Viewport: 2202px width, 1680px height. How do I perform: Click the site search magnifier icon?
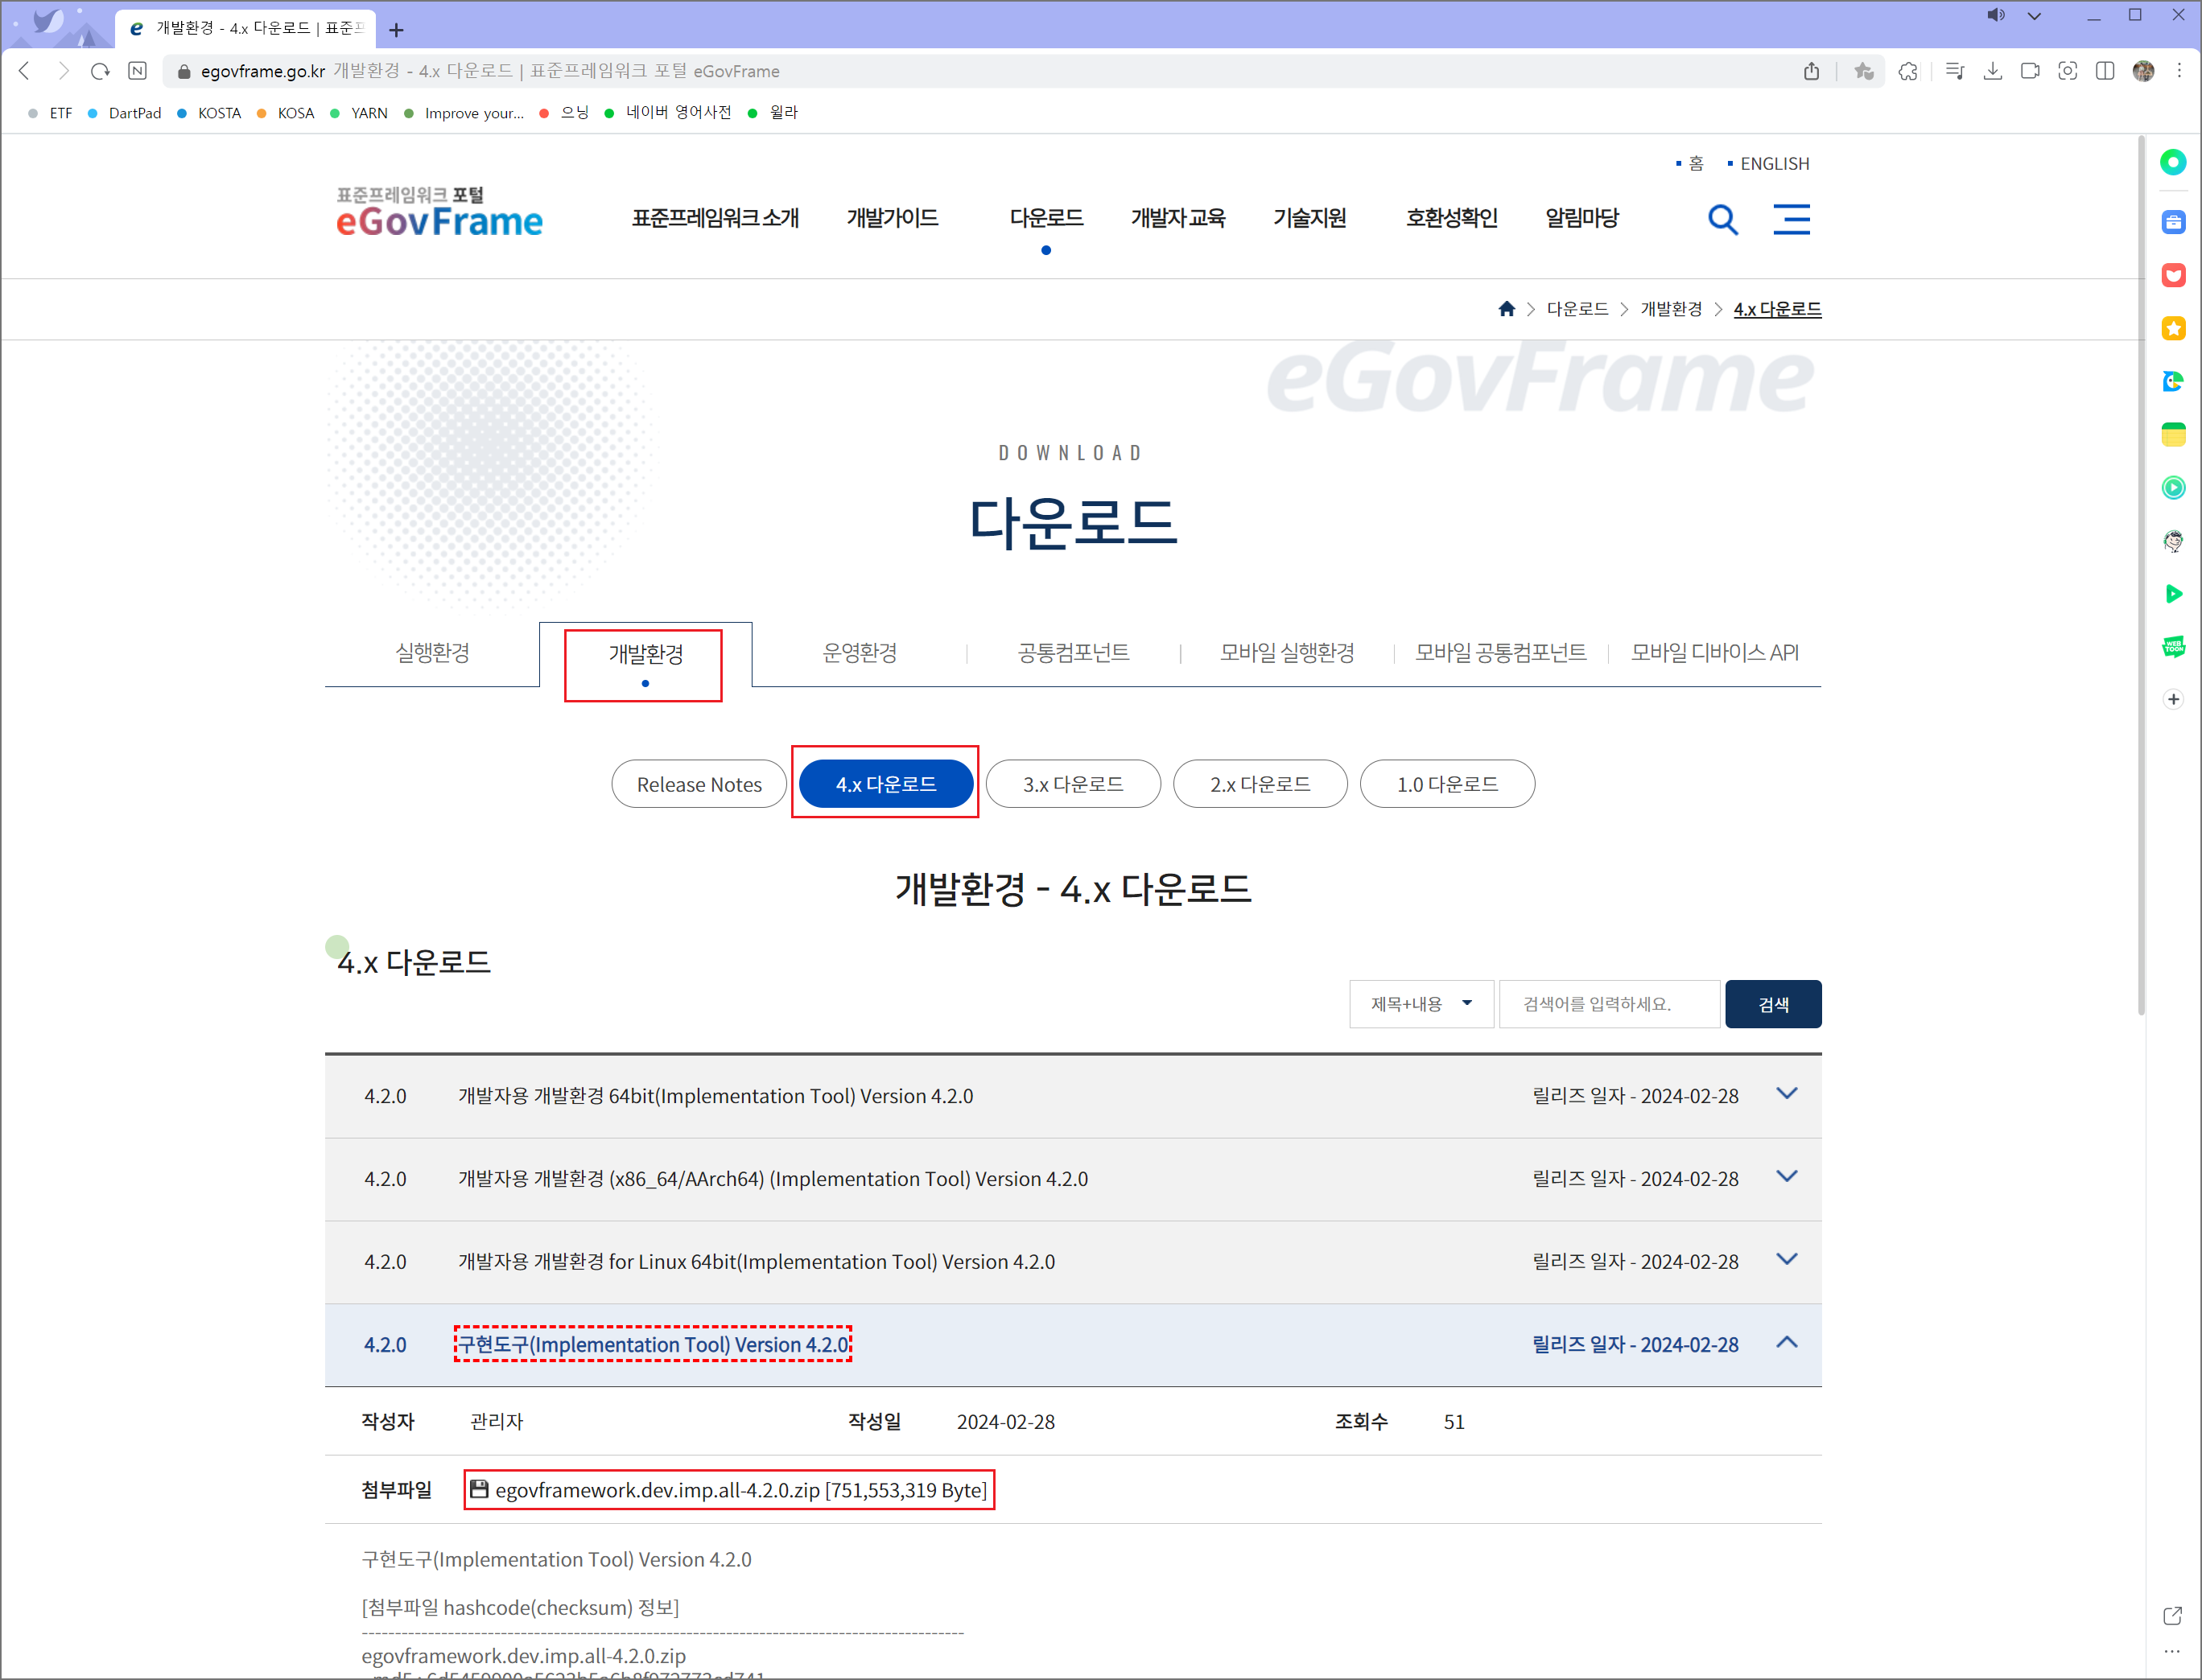pyautogui.click(x=1722, y=219)
